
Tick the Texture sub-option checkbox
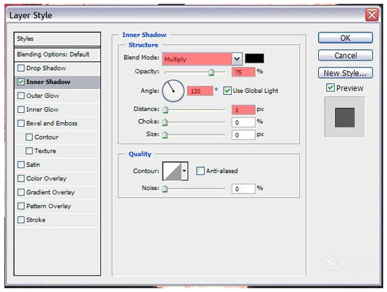[29, 151]
